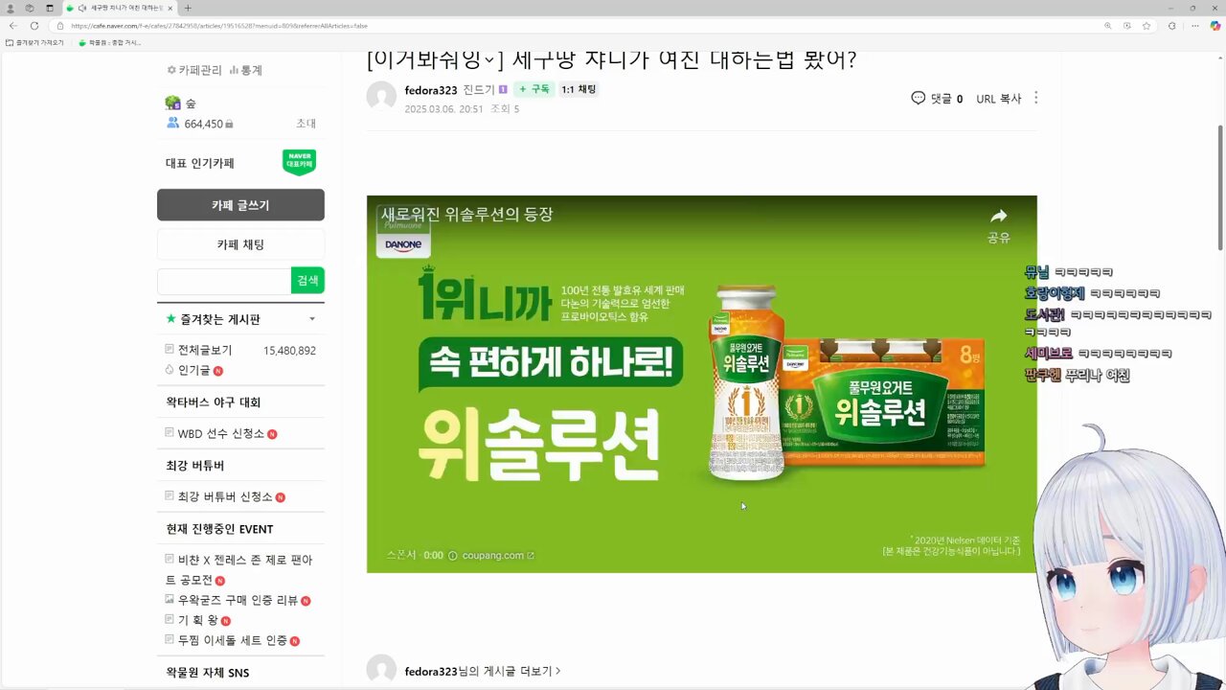Open Copilot icon in toolbar
Image resolution: width=1226 pixels, height=690 pixels.
(x=1215, y=26)
